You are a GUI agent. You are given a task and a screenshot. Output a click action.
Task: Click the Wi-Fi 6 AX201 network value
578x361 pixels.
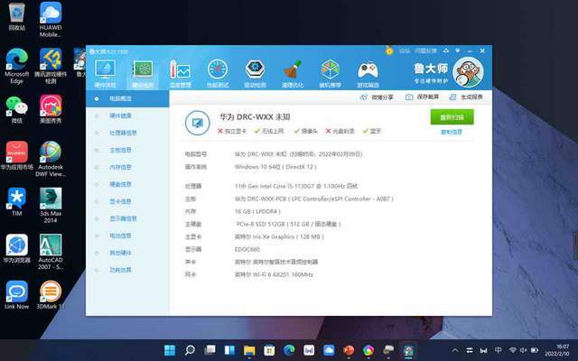tap(274, 274)
